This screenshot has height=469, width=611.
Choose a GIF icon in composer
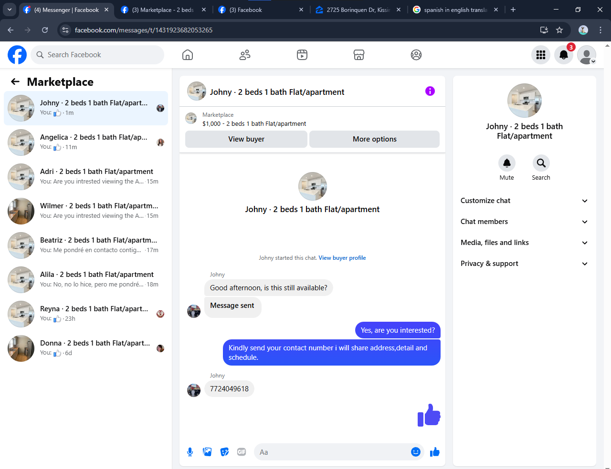tap(242, 452)
